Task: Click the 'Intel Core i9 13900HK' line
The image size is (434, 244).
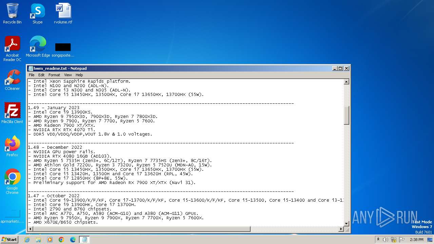Action: 82,205
